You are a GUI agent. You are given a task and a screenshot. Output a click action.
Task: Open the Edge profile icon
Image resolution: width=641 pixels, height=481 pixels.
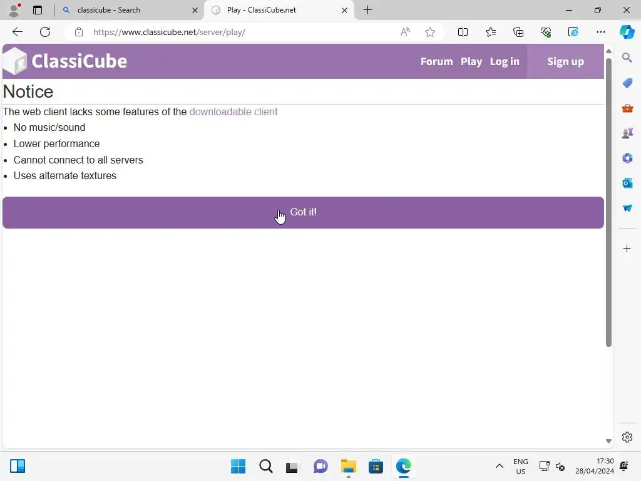pos(14,10)
